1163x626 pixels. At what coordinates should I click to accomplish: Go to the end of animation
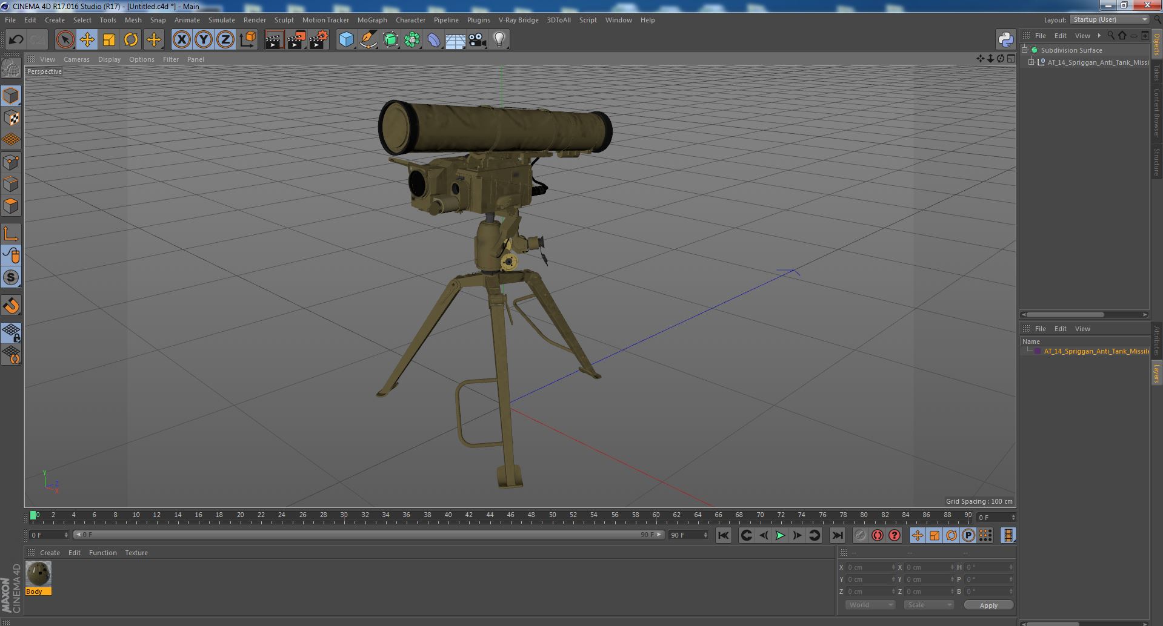(x=837, y=535)
